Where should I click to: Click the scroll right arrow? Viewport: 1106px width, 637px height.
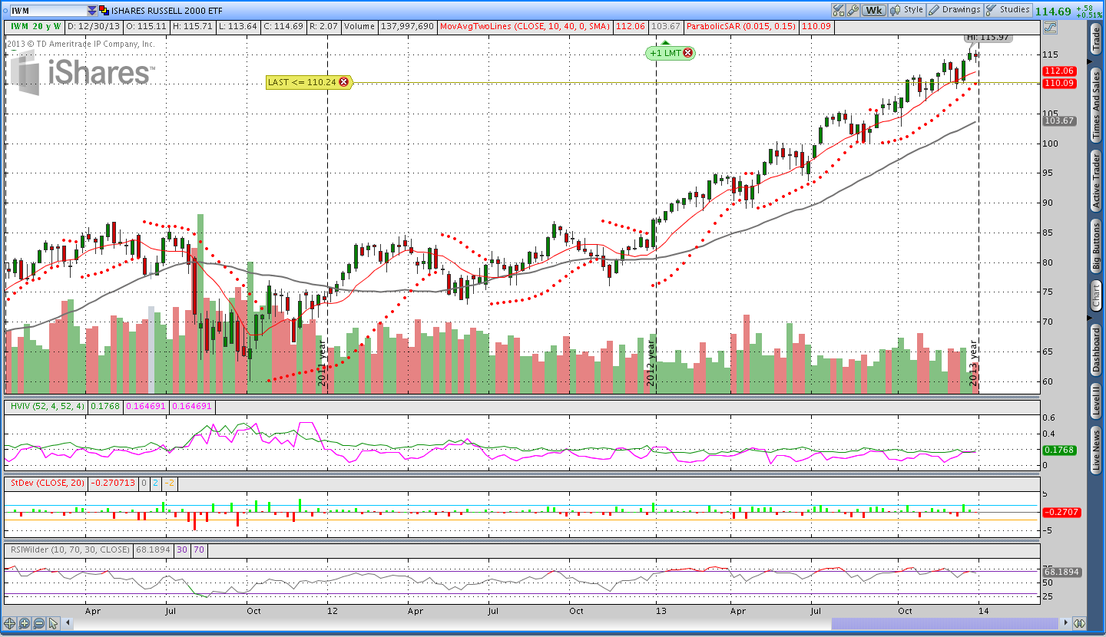[x=1065, y=623]
